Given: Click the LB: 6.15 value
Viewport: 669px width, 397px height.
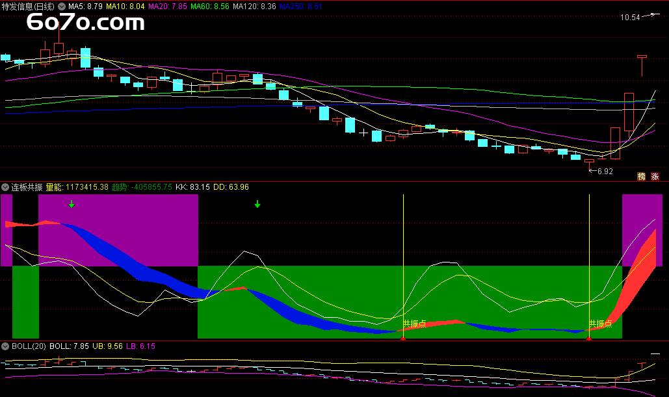Looking at the screenshot, I should coord(141,346).
